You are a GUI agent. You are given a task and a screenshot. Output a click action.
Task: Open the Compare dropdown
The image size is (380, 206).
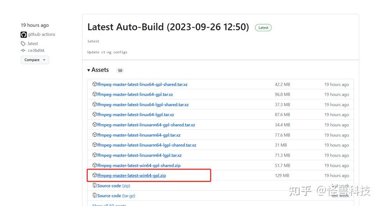coord(35,60)
